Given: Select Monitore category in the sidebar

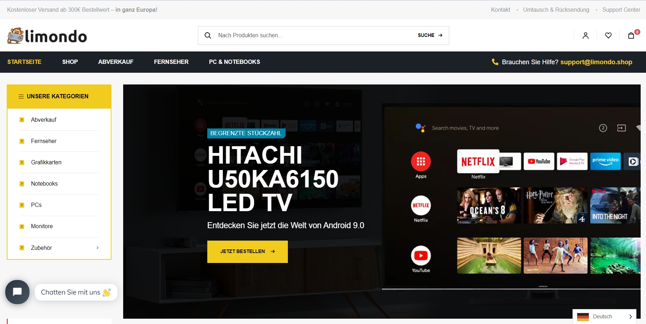Looking at the screenshot, I should tap(42, 226).
